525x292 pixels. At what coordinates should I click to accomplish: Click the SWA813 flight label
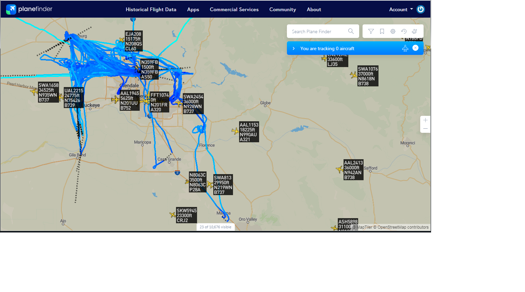point(223,185)
